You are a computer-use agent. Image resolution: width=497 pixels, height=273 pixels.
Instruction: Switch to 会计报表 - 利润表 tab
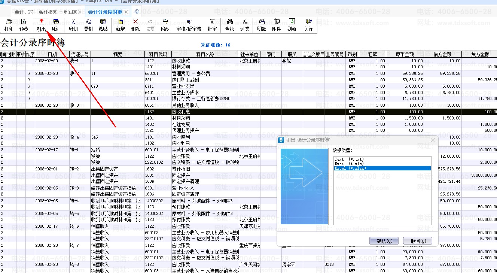point(58,12)
